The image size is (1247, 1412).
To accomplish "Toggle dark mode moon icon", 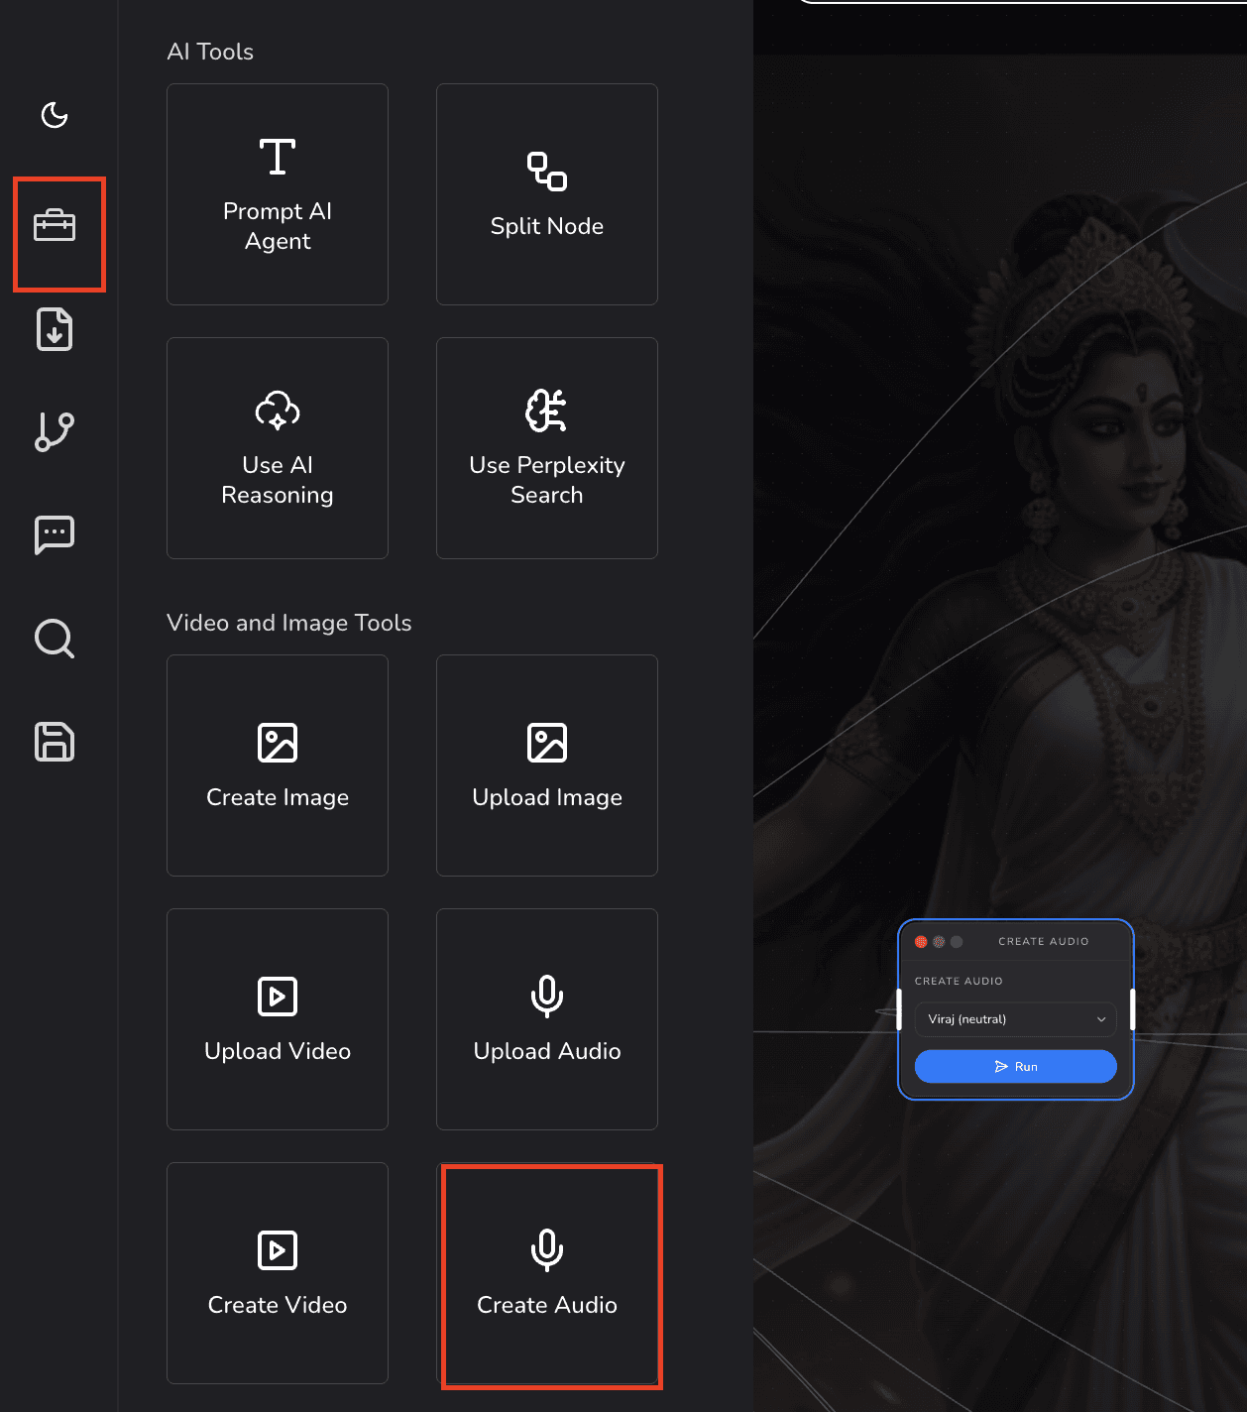I will click(55, 115).
